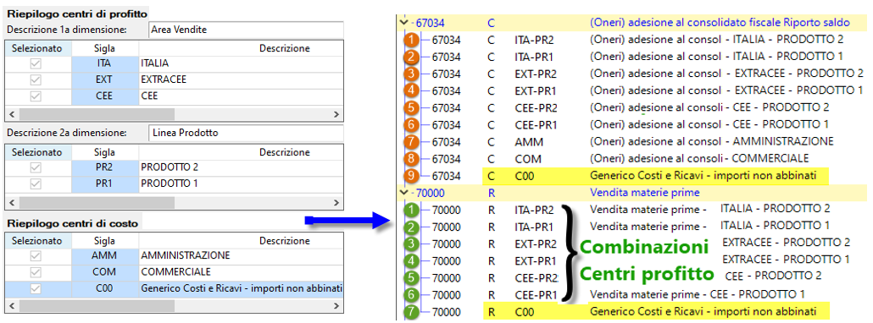Click Descrizione header in centri di costo

(284, 241)
